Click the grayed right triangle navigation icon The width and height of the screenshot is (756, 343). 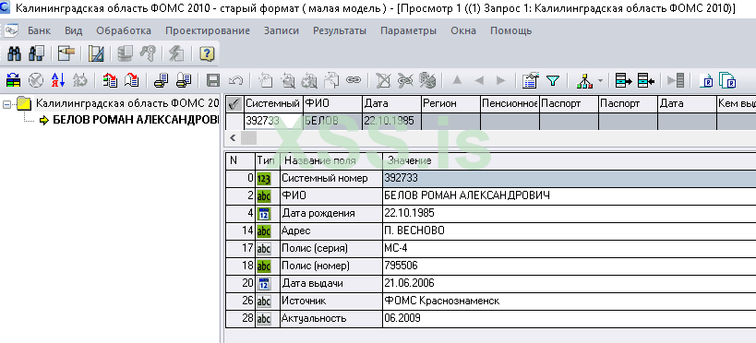click(501, 80)
